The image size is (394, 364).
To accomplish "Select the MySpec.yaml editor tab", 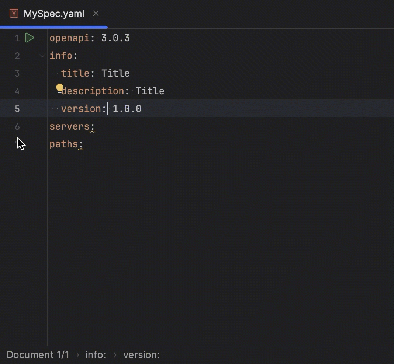I will point(54,13).
